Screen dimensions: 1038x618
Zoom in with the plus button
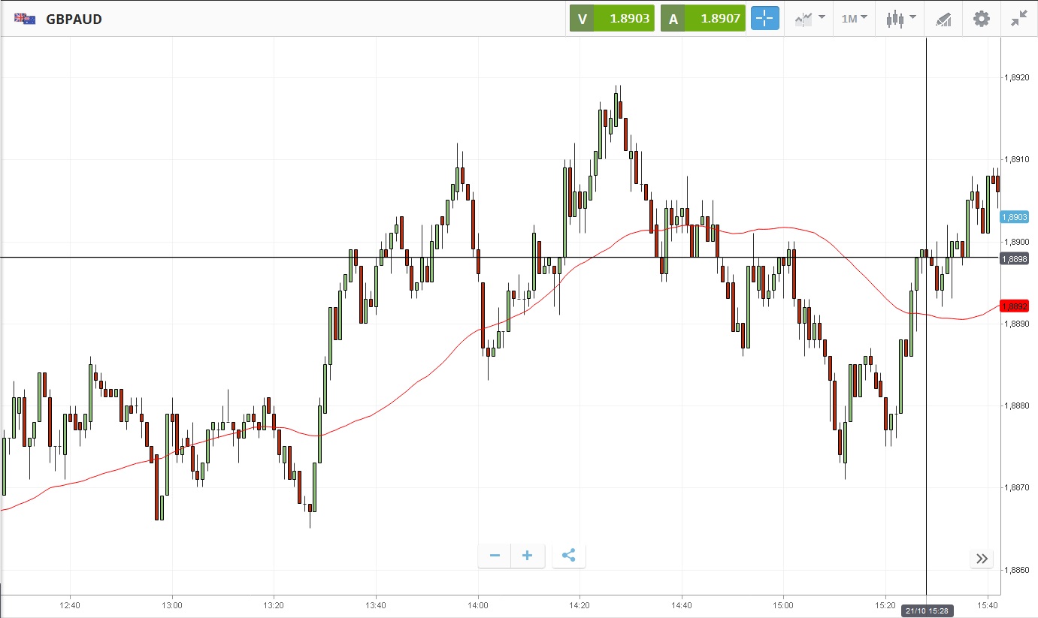tap(528, 556)
